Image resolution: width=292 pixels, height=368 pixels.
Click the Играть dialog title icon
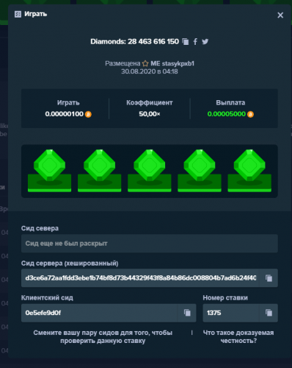[18, 14]
